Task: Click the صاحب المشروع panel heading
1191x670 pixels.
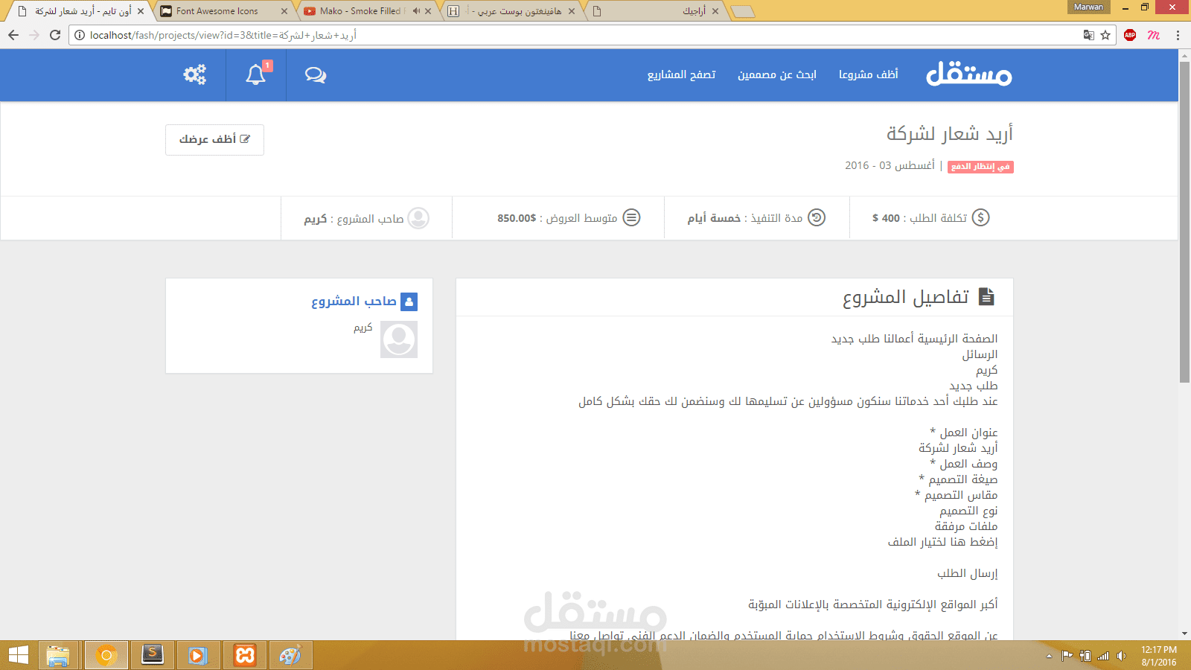Action: pos(354,301)
